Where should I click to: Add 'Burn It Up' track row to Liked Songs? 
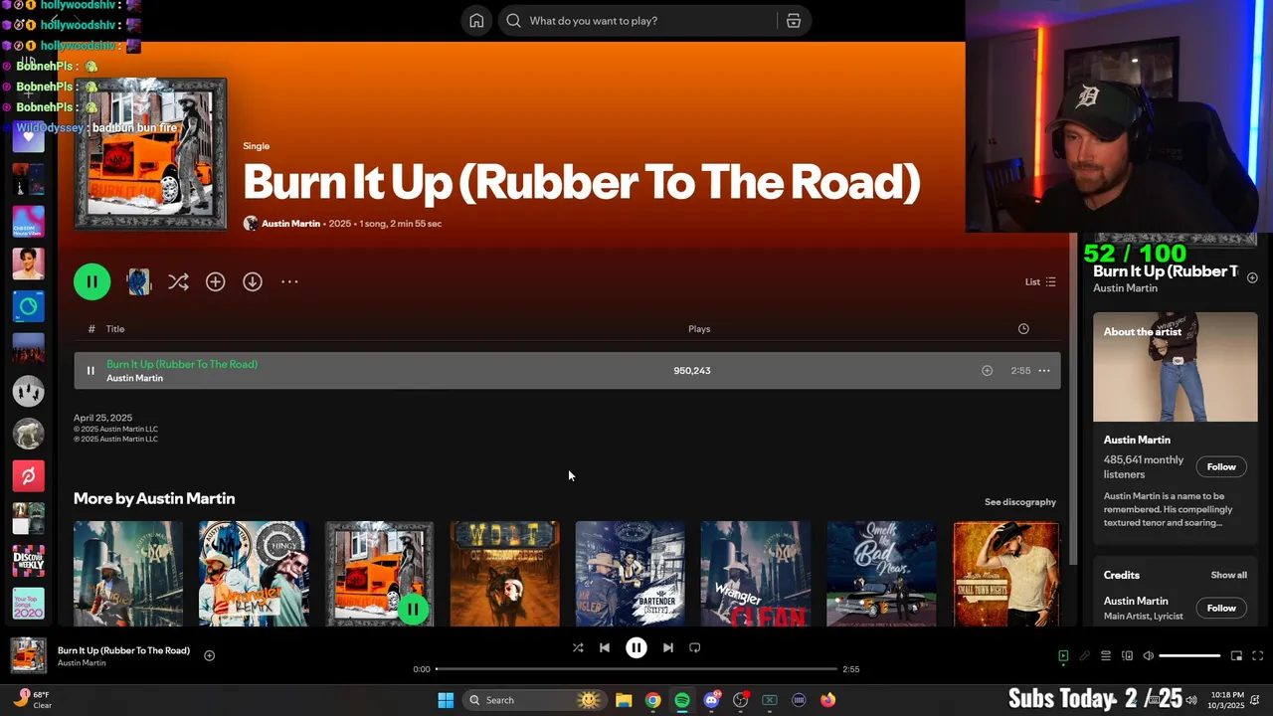(x=987, y=371)
